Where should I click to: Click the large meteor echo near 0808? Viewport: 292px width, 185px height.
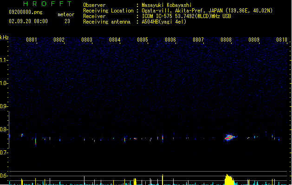(x=230, y=137)
